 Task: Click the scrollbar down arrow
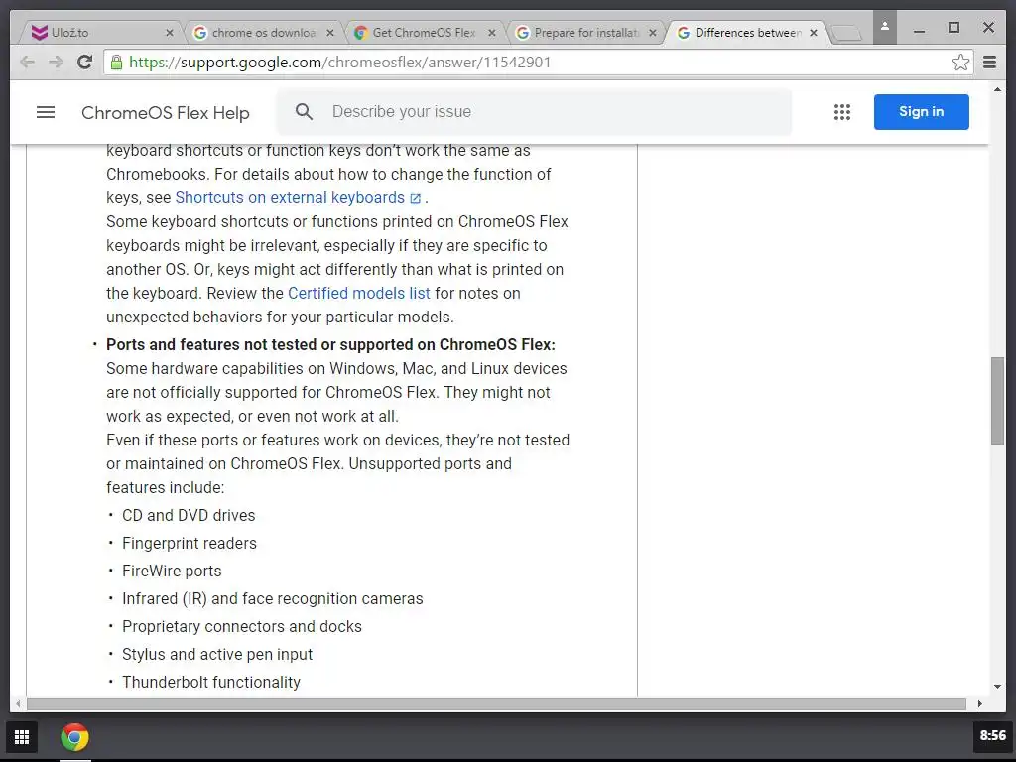pos(997,687)
